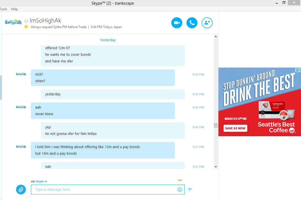Viewport: 301px width, 200px height.
Task: Restore down the Skype window
Action: click(x=284, y=3)
